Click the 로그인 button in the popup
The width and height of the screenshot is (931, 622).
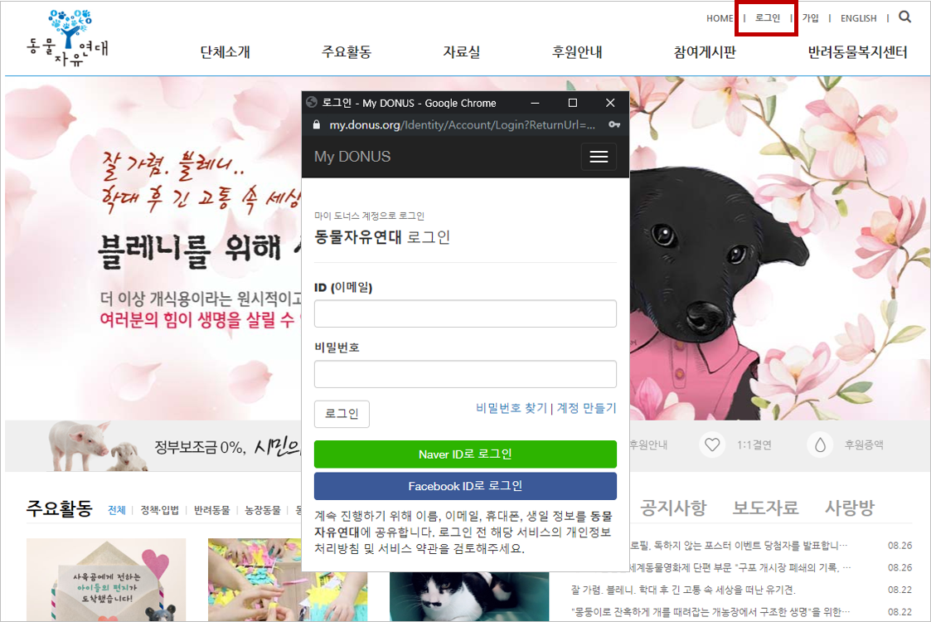click(x=341, y=414)
